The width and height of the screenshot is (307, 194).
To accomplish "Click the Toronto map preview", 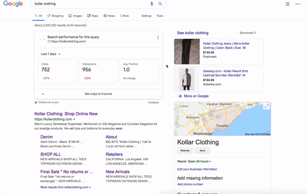I will click(x=222, y=119).
